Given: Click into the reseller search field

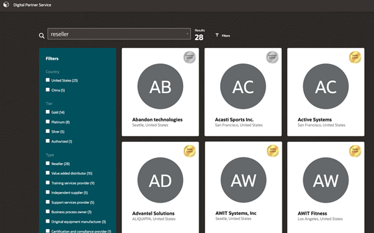Looking at the screenshot, I should click(119, 34).
